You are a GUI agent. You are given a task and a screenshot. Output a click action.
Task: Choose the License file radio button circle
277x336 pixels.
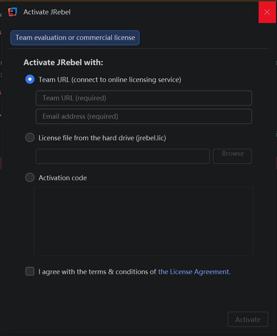(30, 137)
